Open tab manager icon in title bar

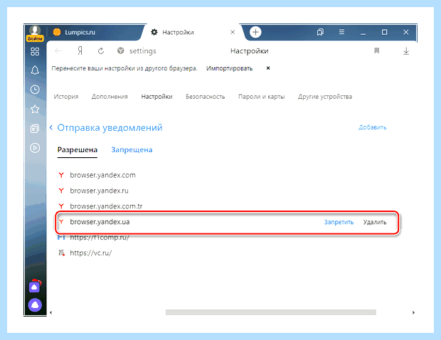pos(320,32)
